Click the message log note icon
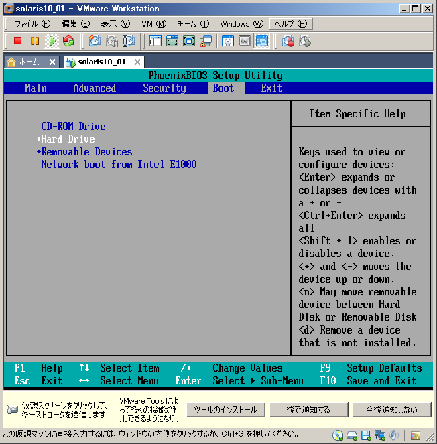437x444 pixels. pos(416,435)
